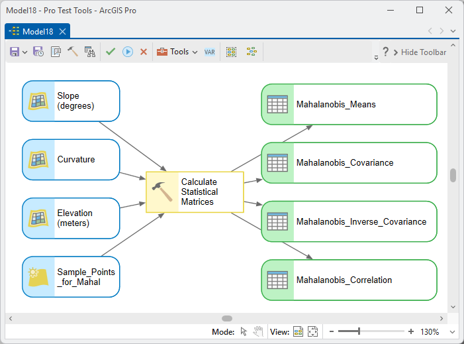This screenshot has width=464, height=344.
Task: Go to next tab with right chevron
Action: coord(441,30)
